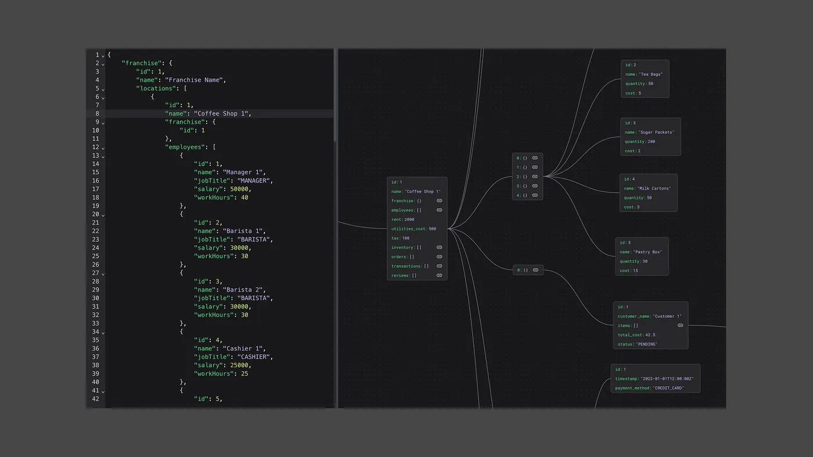Click the quantity: 200 value in Sugar Packets node
Image resolution: width=813 pixels, height=457 pixels.
pos(652,142)
